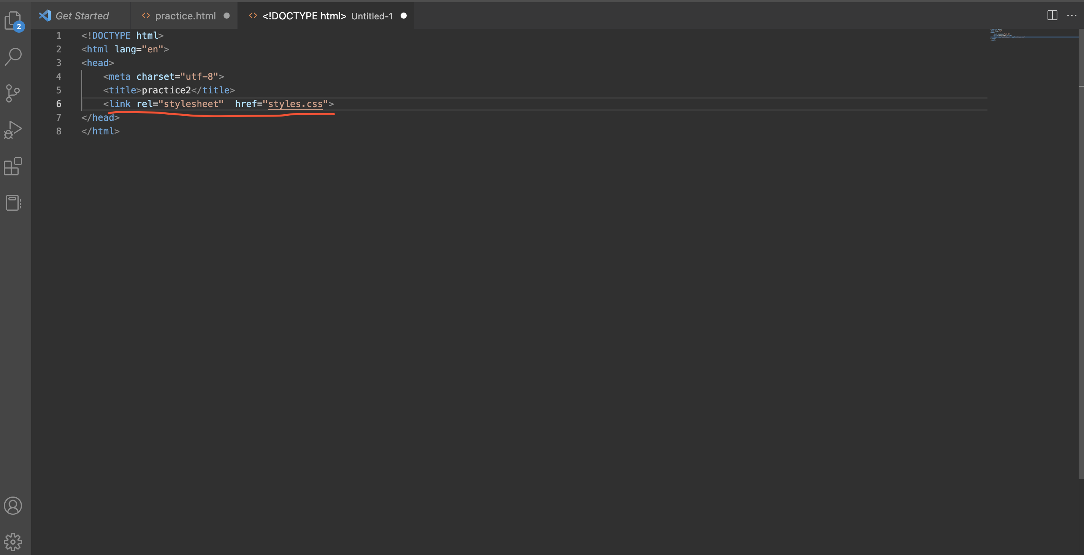Open the Extensions view icon

pos(13,166)
